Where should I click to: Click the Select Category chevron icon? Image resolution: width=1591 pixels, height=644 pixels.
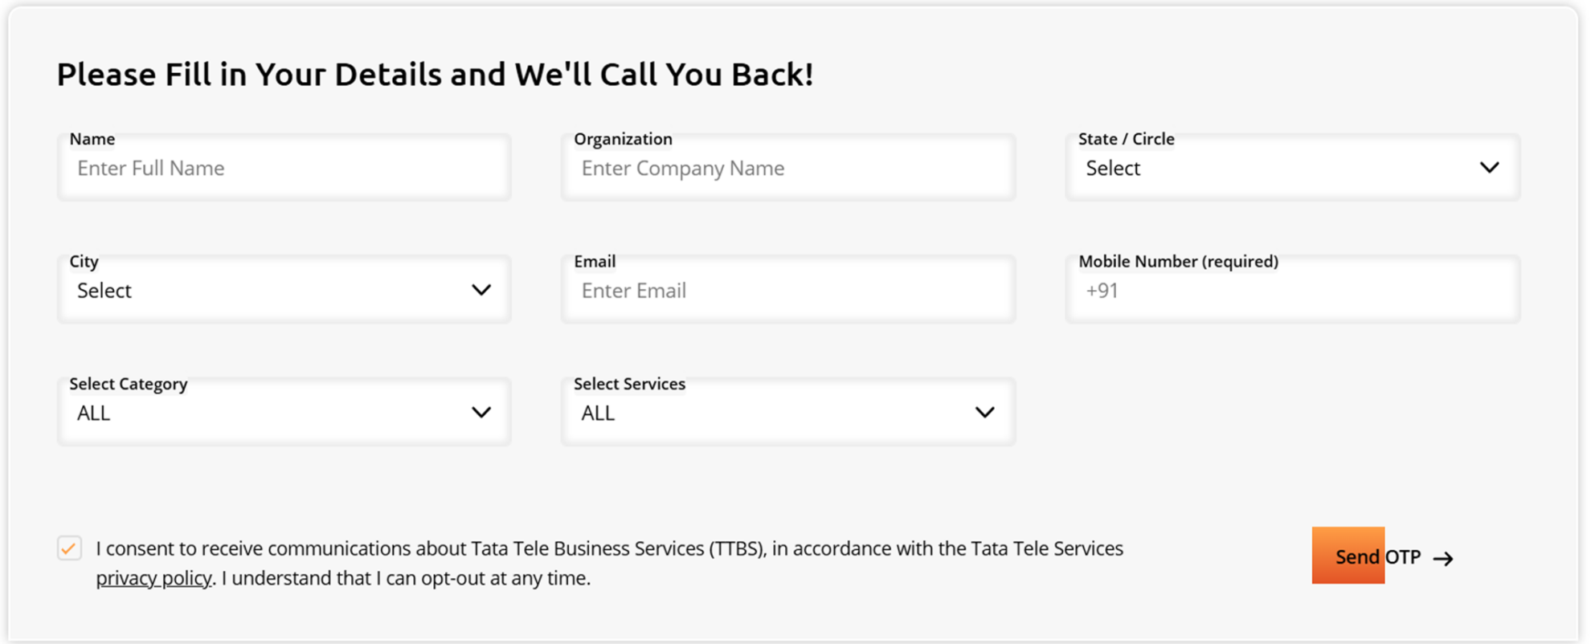point(481,412)
